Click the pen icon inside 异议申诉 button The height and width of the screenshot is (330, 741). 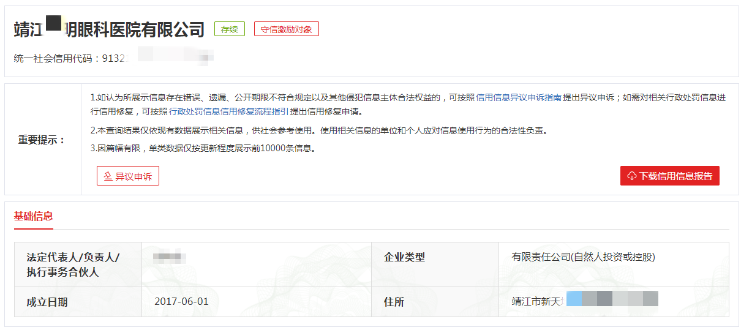(x=108, y=176)
